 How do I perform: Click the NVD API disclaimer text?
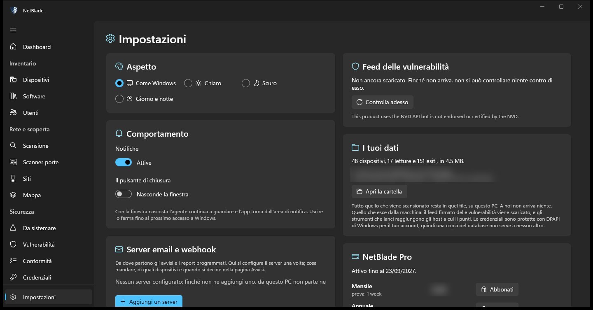click(435, 117)
